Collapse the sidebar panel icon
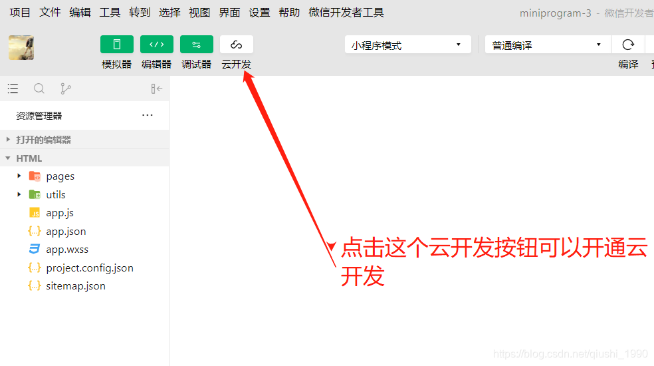The width and height of the screenshot is (654, 366). click(157, 89)
